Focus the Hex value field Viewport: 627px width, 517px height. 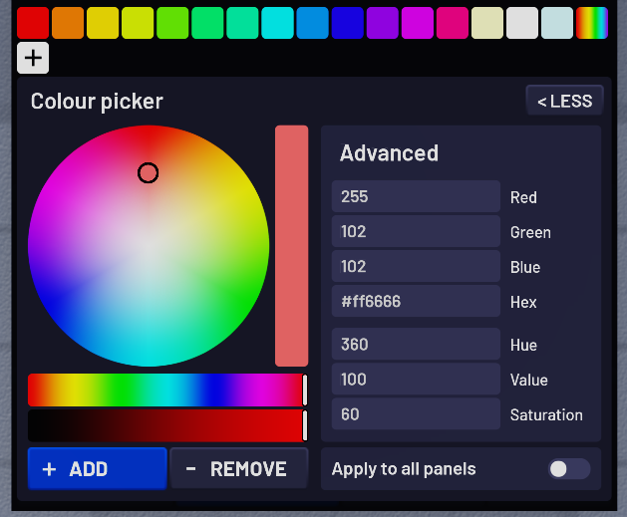(x=416, y=301)
